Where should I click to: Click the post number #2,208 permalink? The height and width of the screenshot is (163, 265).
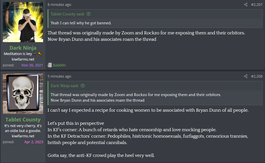coord(257,76)
